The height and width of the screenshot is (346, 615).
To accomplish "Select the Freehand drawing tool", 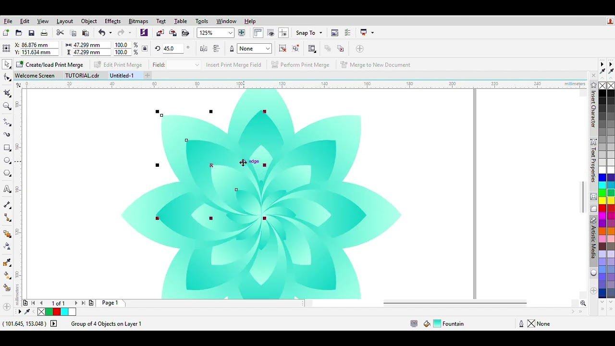I will 7,122.
